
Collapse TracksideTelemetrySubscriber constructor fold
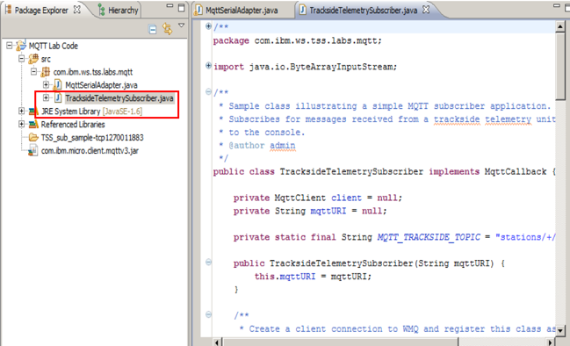pos(209,262)
